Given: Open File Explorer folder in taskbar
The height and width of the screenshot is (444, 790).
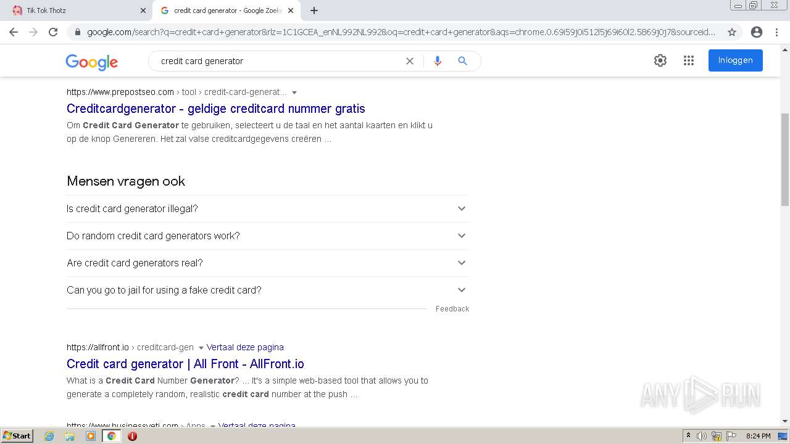Looking at the screenshot, I should (x=70, y=436).
